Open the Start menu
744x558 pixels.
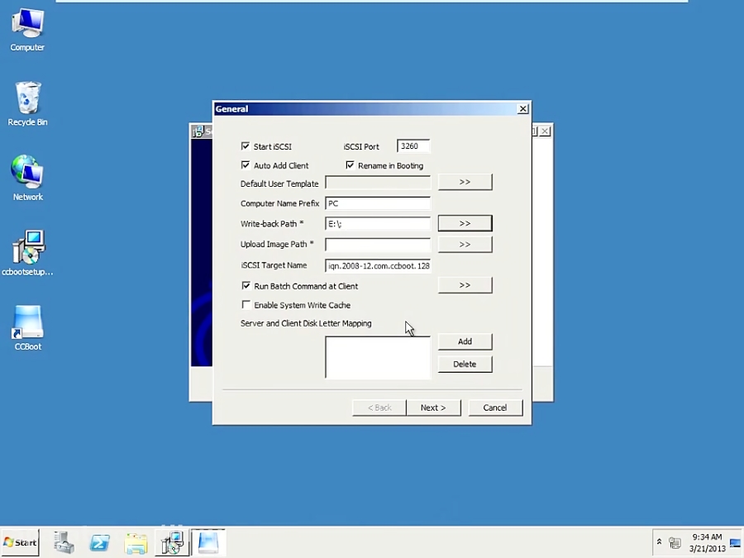[20, 542]
